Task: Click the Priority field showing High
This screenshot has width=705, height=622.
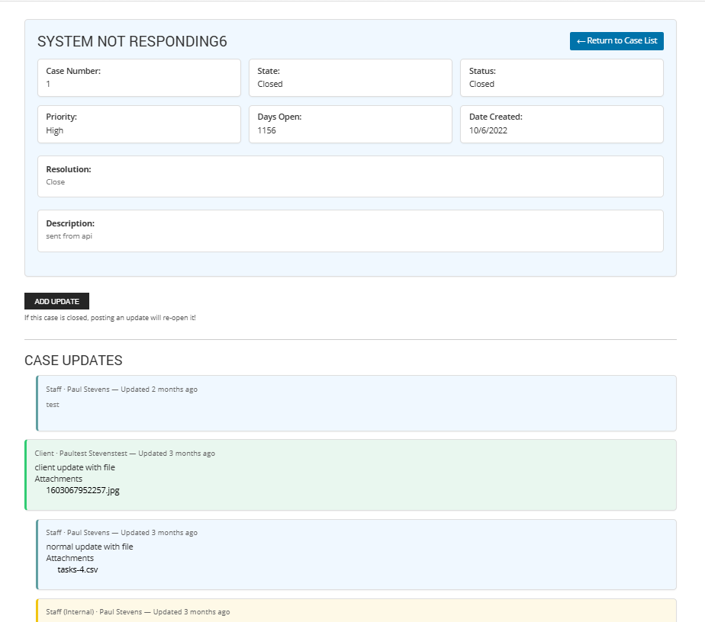Action: pyautogui.click(x=139, y=123)
